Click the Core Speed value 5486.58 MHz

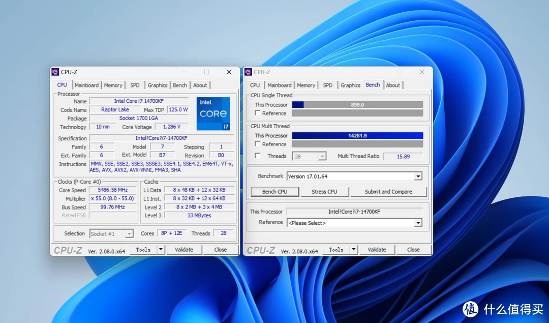(113, 190)
